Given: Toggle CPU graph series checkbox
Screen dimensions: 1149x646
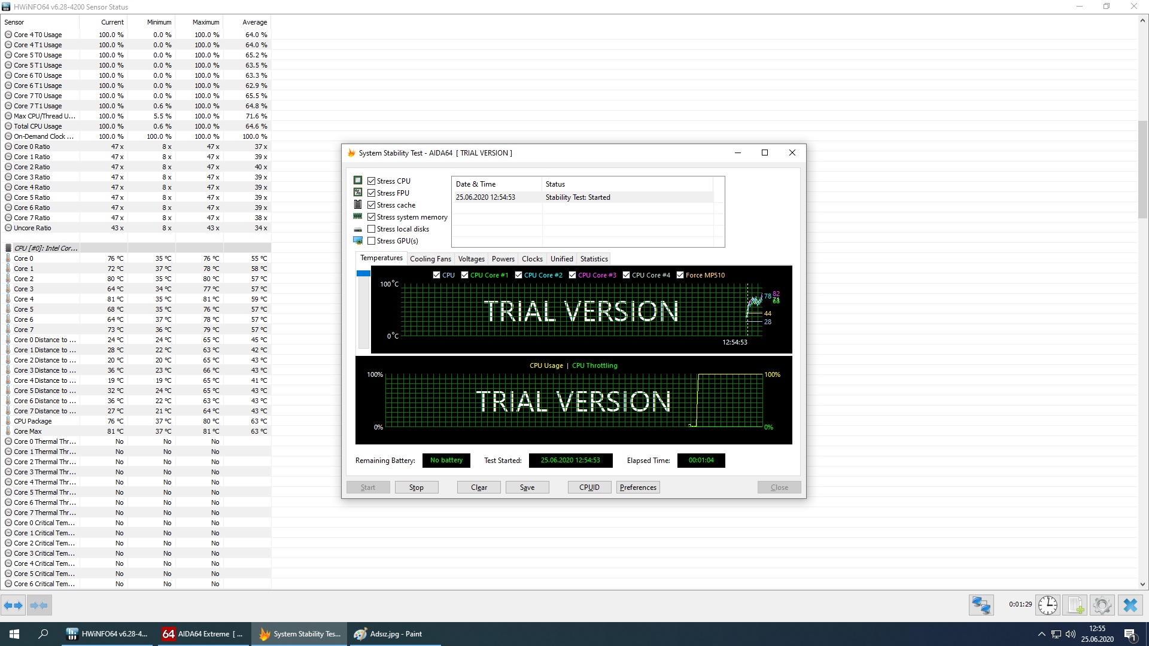Looking at the screenshot, I should (436, 275).
